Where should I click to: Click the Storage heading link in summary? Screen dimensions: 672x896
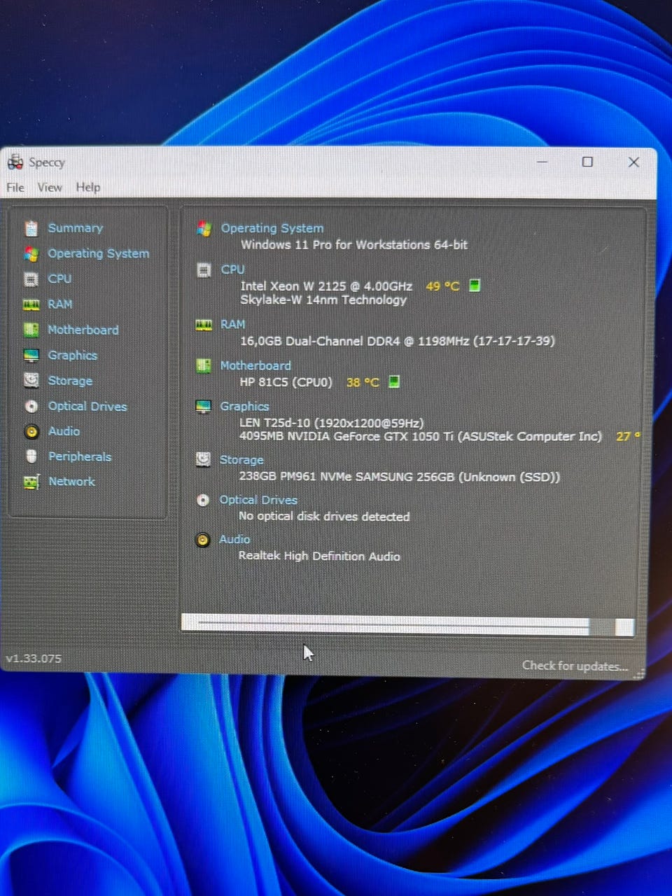241,460
